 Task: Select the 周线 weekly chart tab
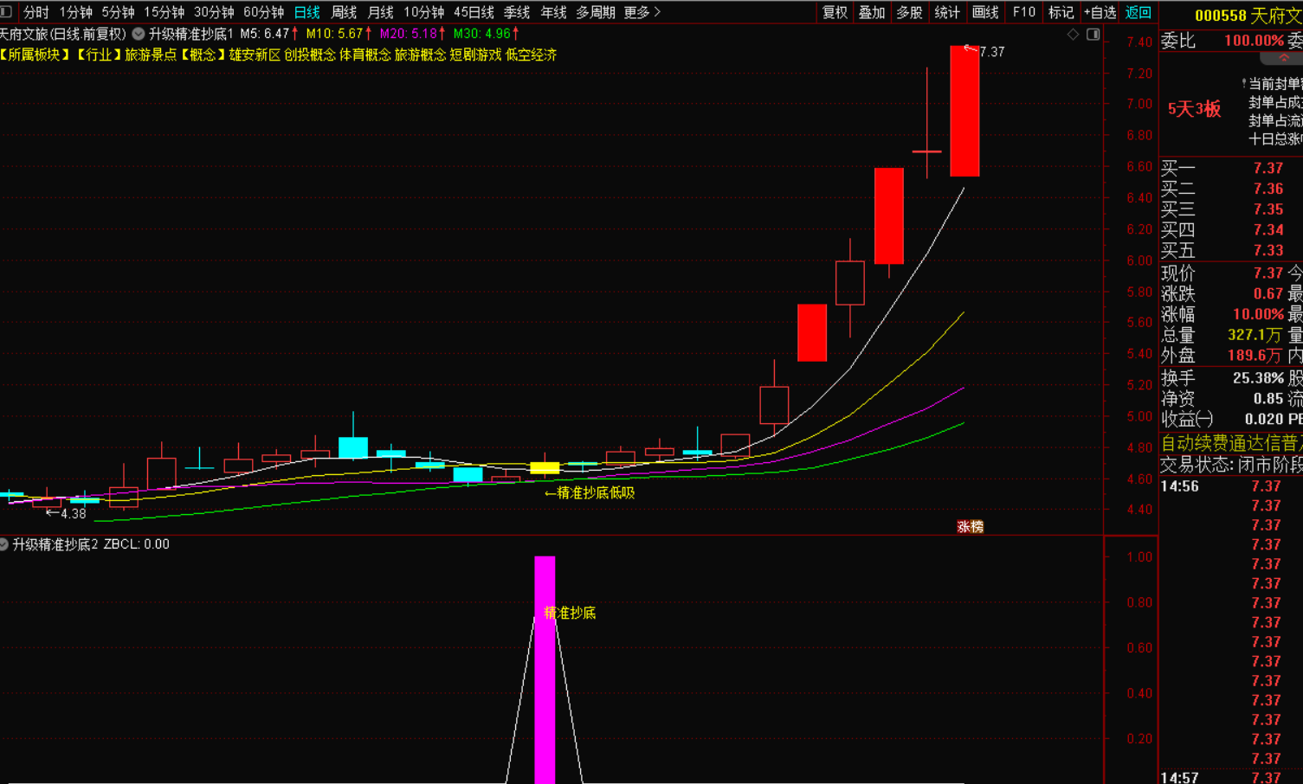click(344, 12)
